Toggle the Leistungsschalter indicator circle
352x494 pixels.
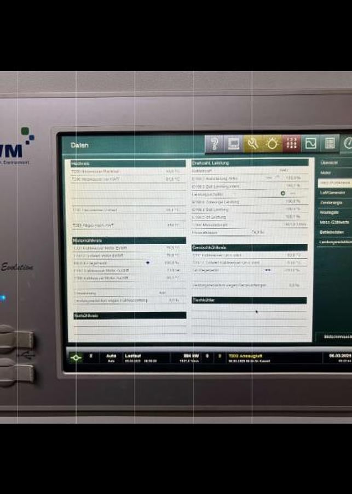click(x=283, y=193)
